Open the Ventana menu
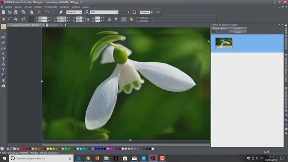 tap(76, 7)
